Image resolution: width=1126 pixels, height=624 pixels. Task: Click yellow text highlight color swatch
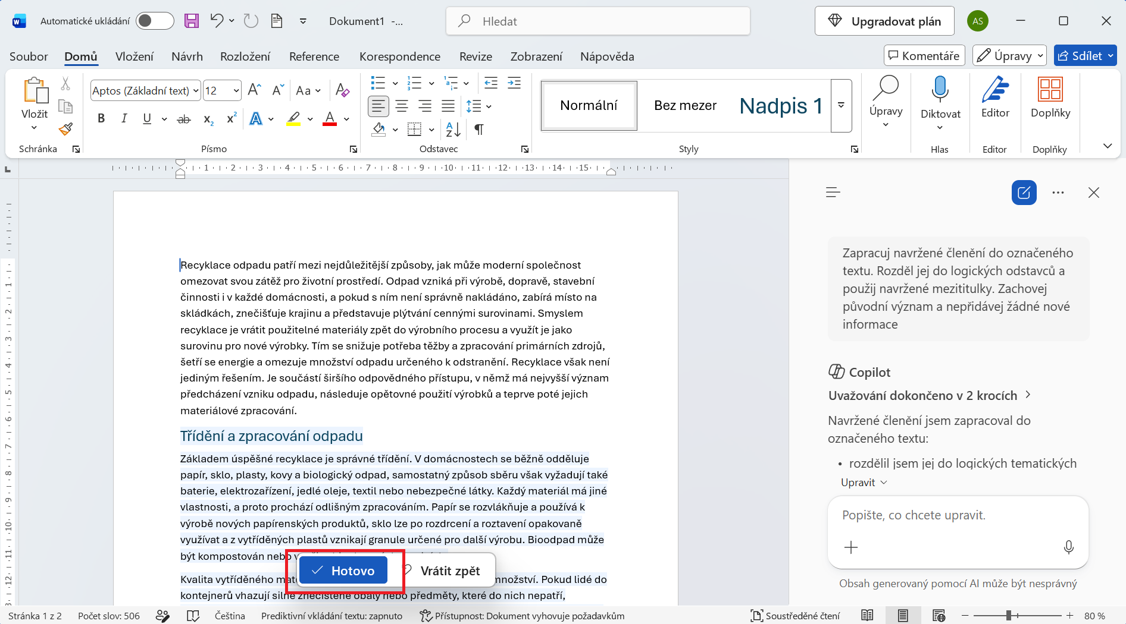(293, 119)
